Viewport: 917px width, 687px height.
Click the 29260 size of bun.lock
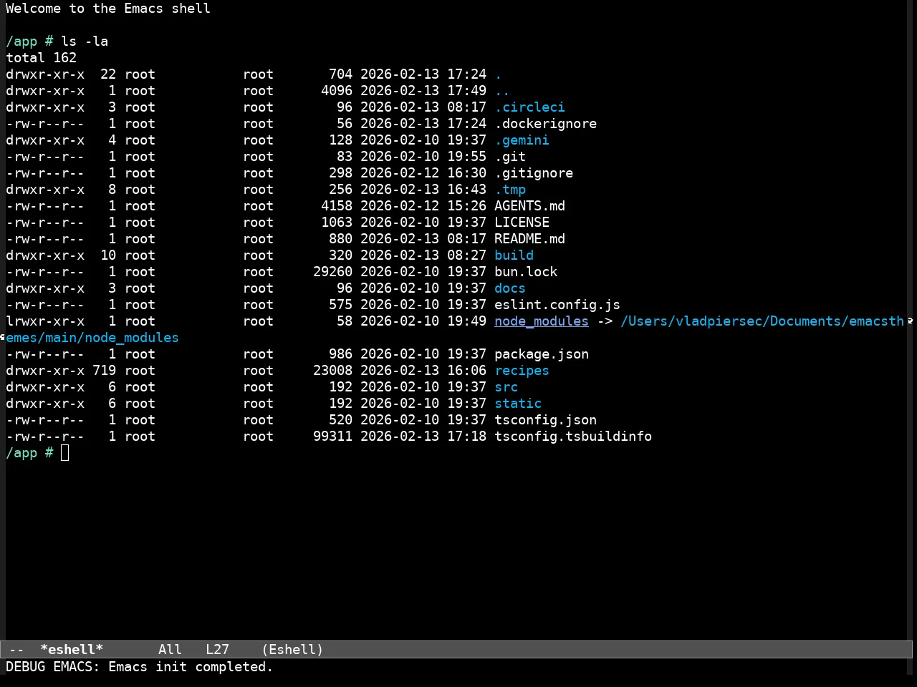tap(332, 272)
